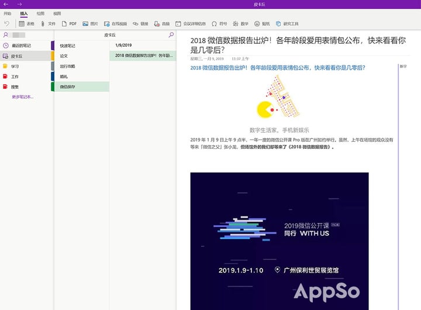Open the 符号 symbol picker
Image resolution: width=421 pixels, height=310 pixels.
[219, 23]
